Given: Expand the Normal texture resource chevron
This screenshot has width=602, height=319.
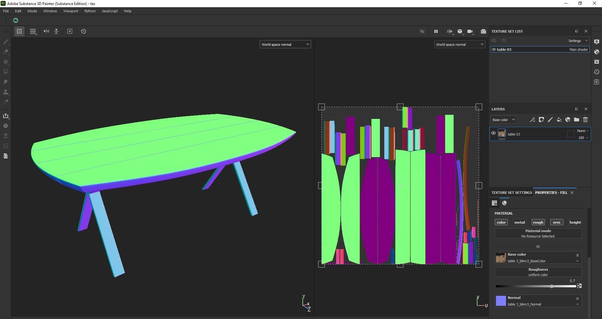Looking at the screenshot, I should [x=577, y=304].
